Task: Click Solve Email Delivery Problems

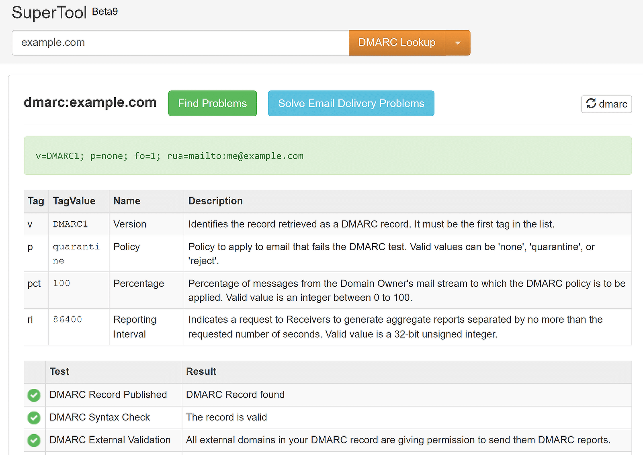Action: [351, 103]
